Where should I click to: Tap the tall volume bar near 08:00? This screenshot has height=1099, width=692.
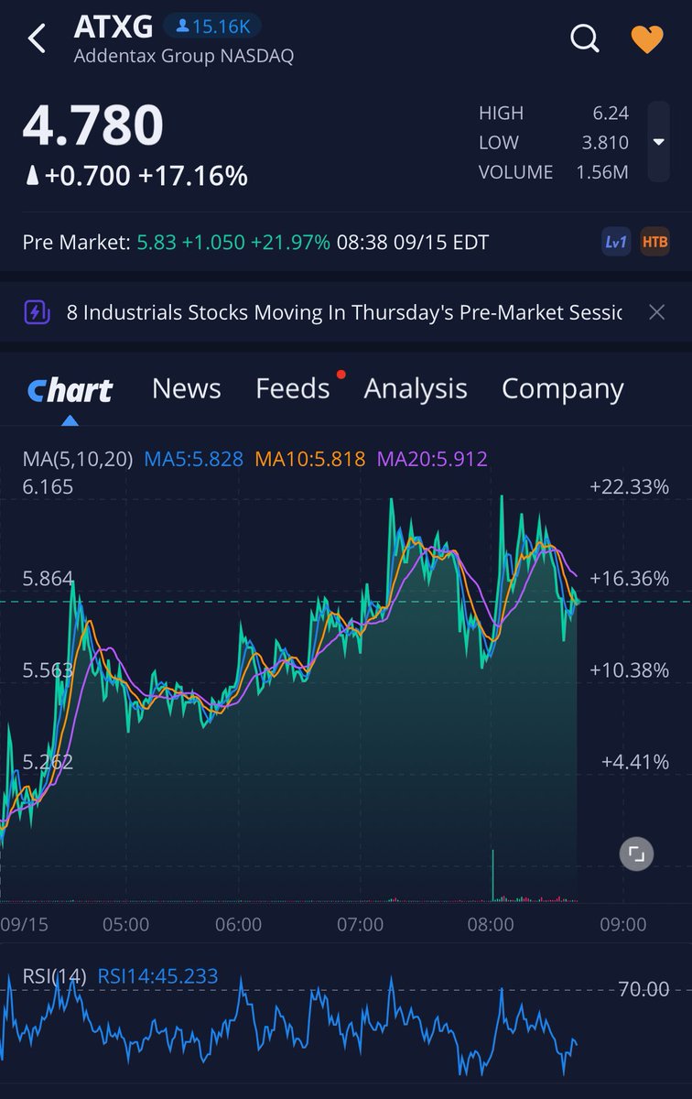pos(492,876)
